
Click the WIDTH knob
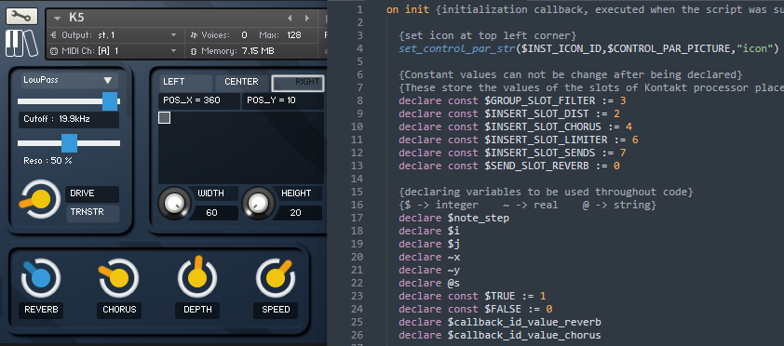[x=174, y=203]
